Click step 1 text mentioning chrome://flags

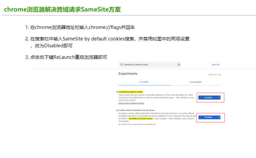(82, 27)
